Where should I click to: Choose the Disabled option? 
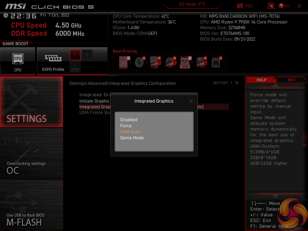click(x=129, y=120)
